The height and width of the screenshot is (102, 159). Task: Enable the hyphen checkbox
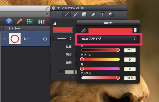[x=61, y=72]
